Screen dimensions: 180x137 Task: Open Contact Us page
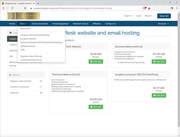111,24
